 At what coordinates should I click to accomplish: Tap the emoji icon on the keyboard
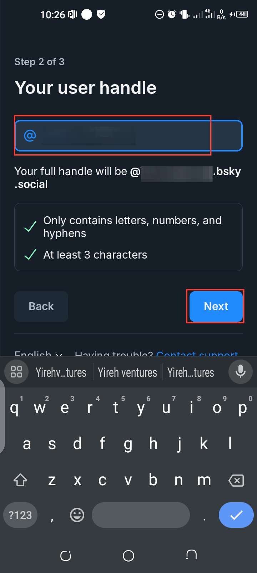(77, 515)
